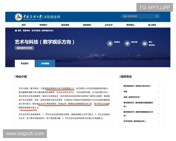Open 数字媒体技术（游戏设计技术方向） related major
This screenshot has height=141, width=176.
137,86
